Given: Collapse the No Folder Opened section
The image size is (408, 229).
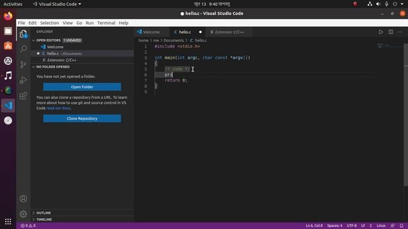Looking at the screenshot, I should tap(53, 67).
